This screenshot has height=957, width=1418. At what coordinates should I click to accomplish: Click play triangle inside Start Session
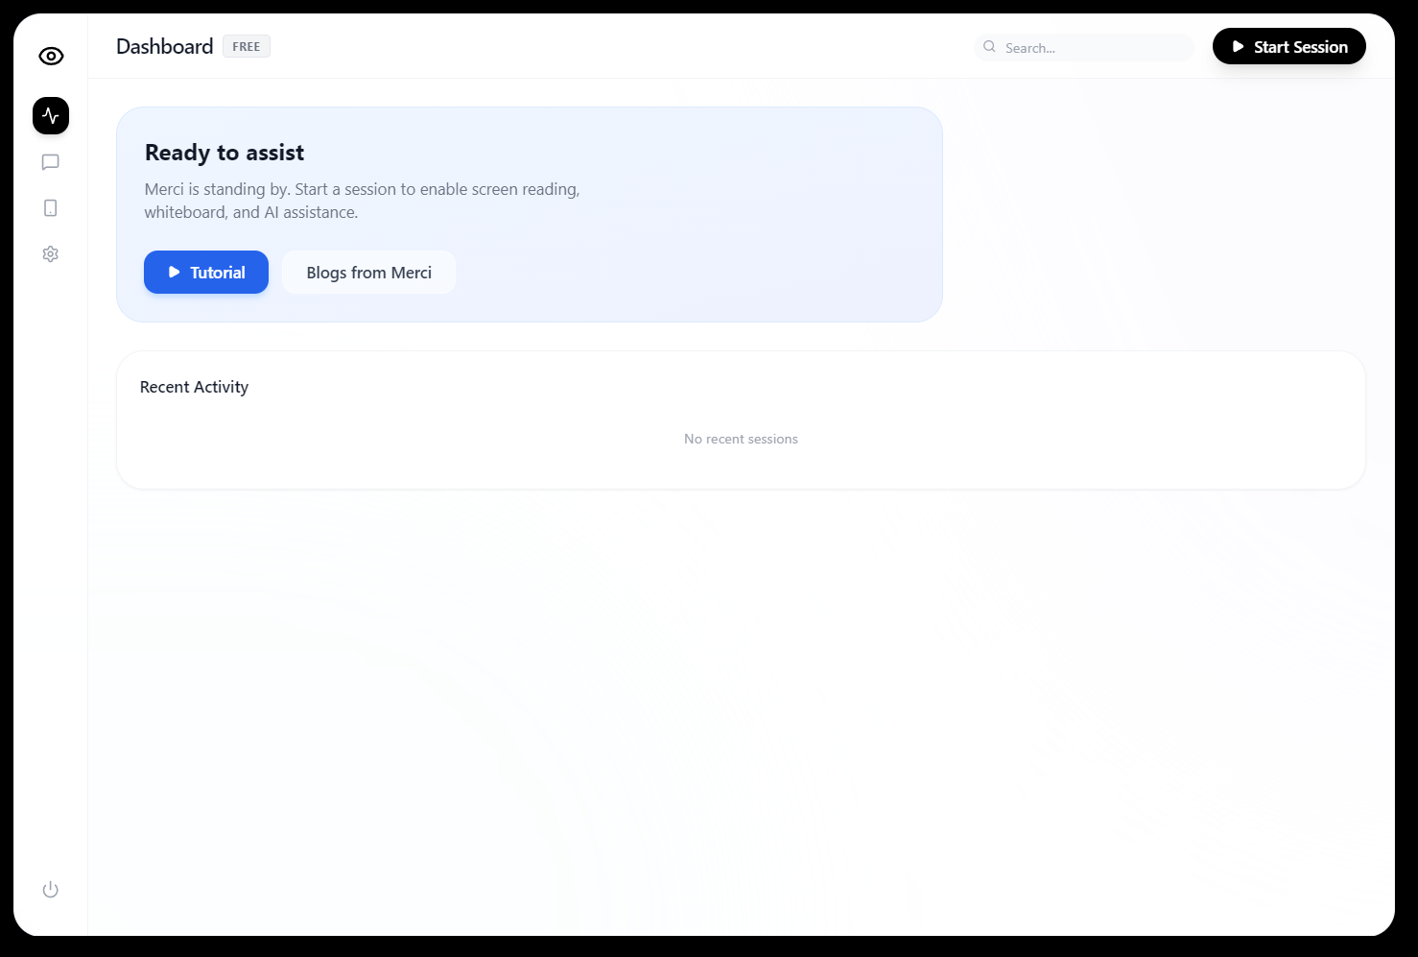pyautogui.click(x=1238, y=47)
